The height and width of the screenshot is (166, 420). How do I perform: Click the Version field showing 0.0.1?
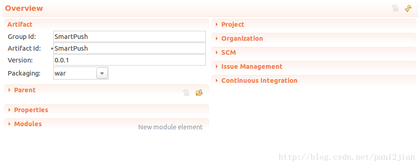coord(130,60)
